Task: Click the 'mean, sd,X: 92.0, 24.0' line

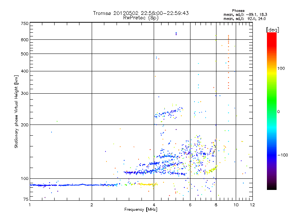Action: [245, 19]
